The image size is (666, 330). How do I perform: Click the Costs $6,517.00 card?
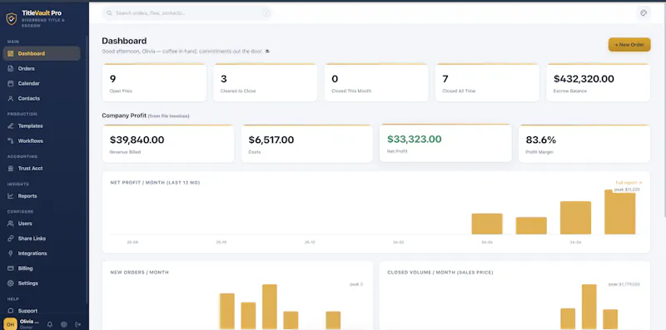307,144
